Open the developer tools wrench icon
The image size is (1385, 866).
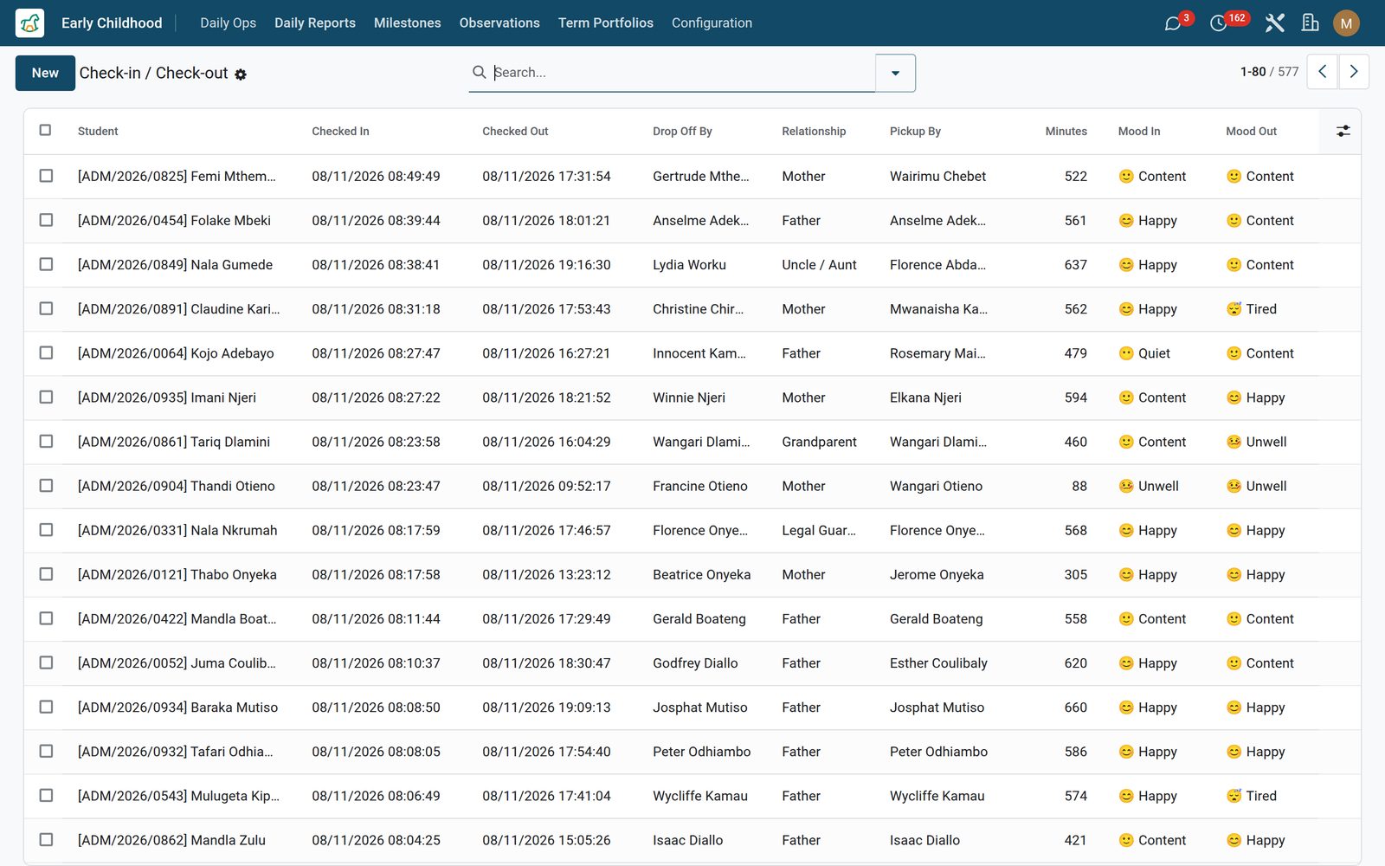pos(1274,23)
